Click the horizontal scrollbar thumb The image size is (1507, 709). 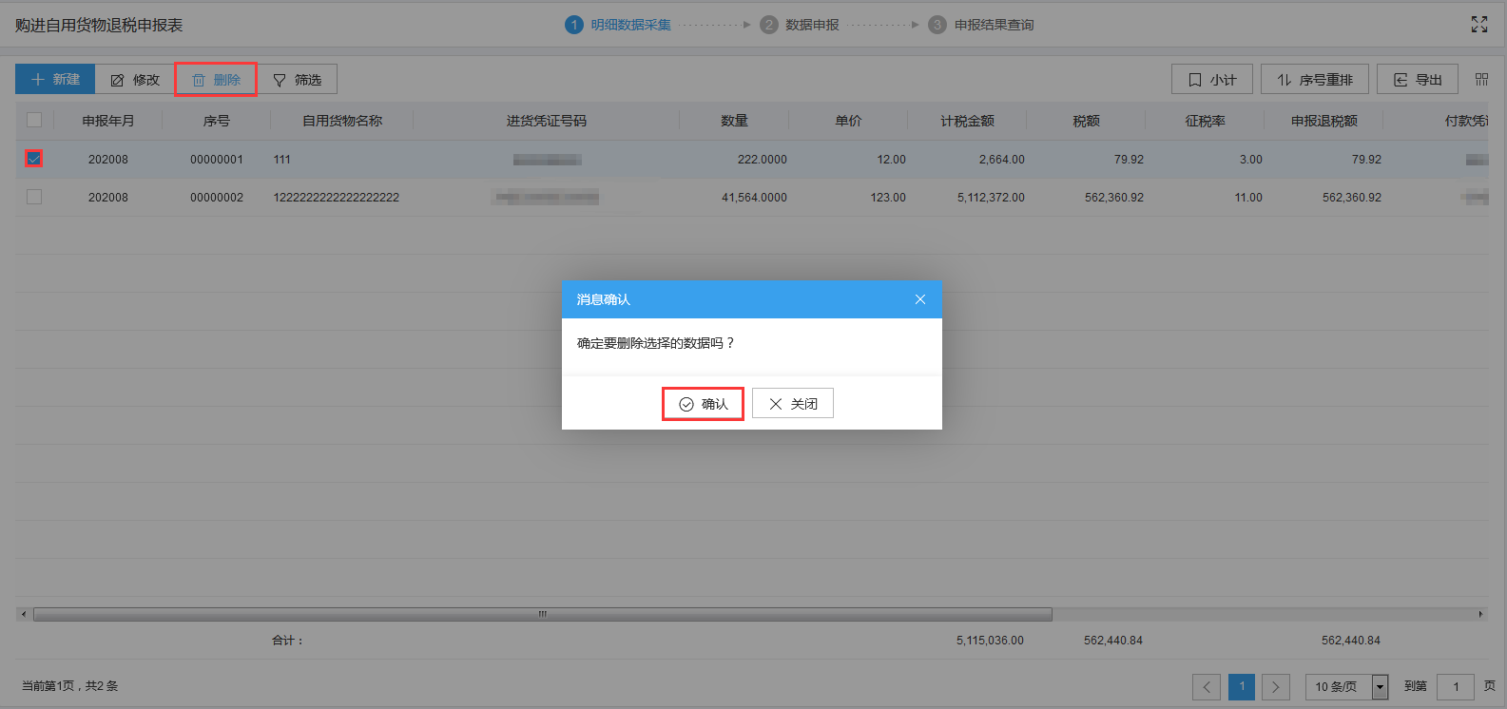[x=543, y=614]
